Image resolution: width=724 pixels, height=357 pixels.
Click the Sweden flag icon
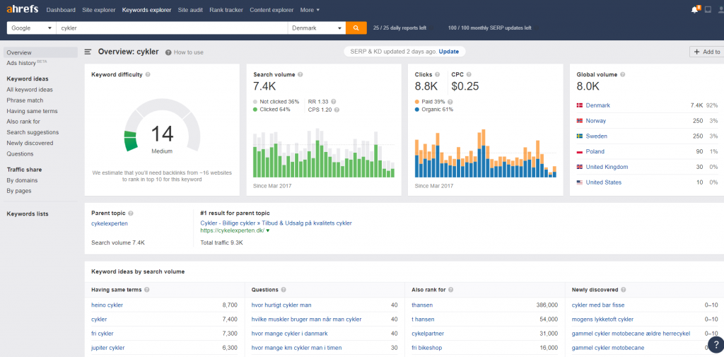(580, 136)
